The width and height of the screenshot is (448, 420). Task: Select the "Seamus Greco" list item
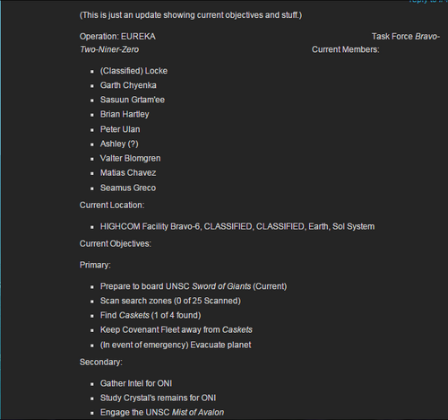[x=128, y=188]
